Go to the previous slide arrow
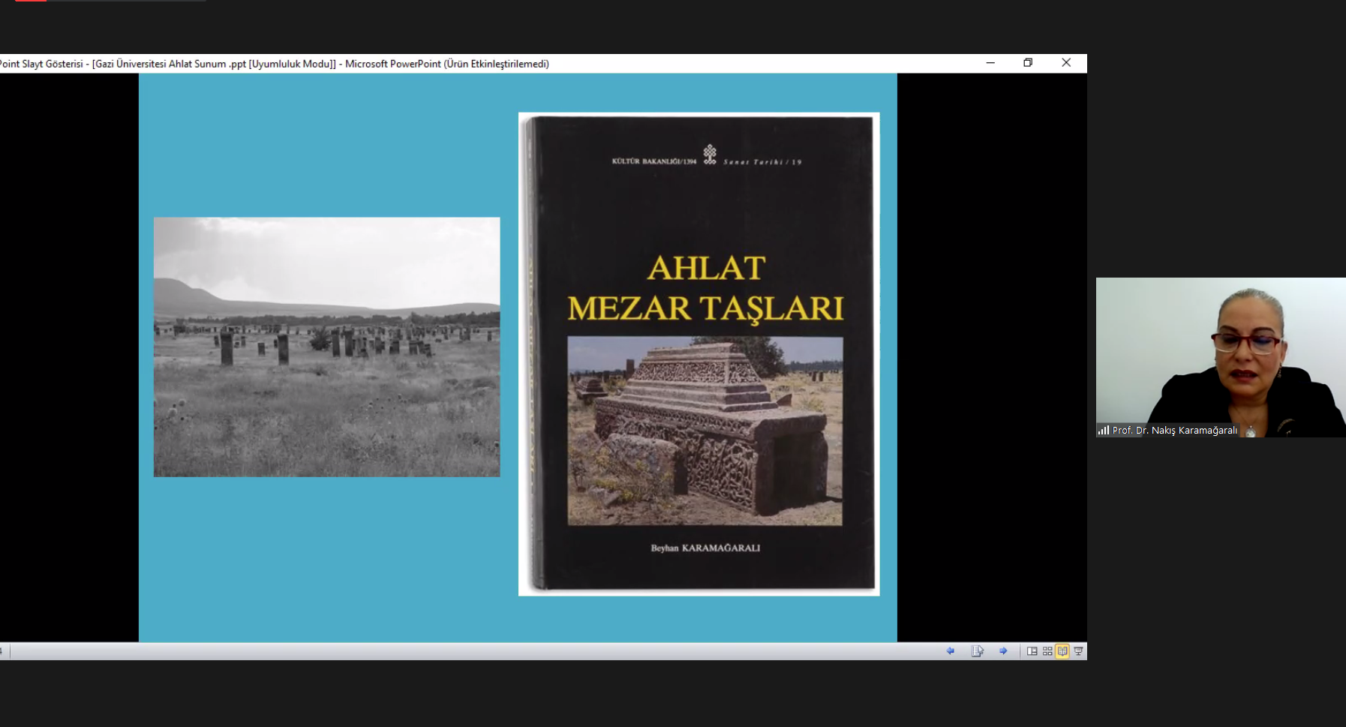Viewport: 1346px width, 727px height. pos(951,651)
